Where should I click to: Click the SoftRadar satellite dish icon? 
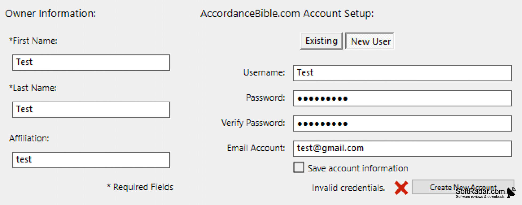pyautogui.click(x=511, y=192)
